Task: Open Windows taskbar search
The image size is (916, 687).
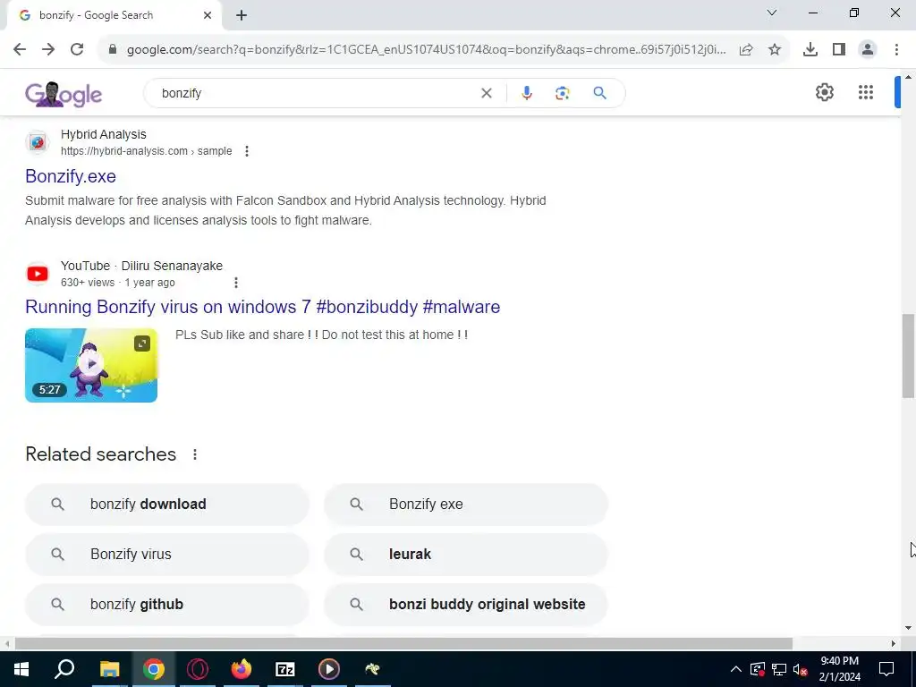Action: pyautogui.click(x=64, y=669)
